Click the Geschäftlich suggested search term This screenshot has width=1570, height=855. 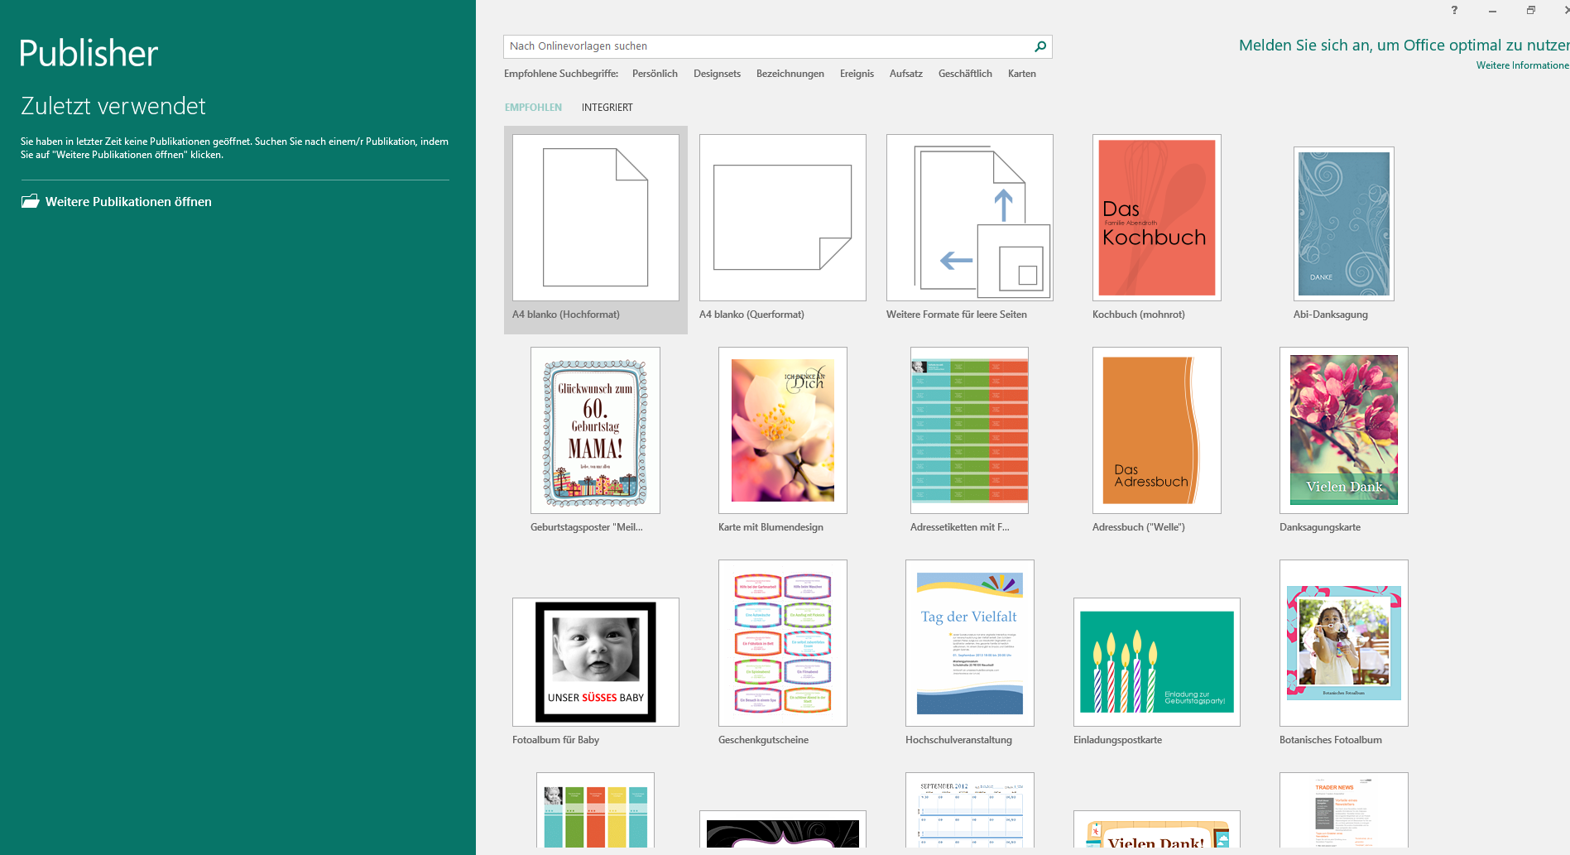coord(965,74)
